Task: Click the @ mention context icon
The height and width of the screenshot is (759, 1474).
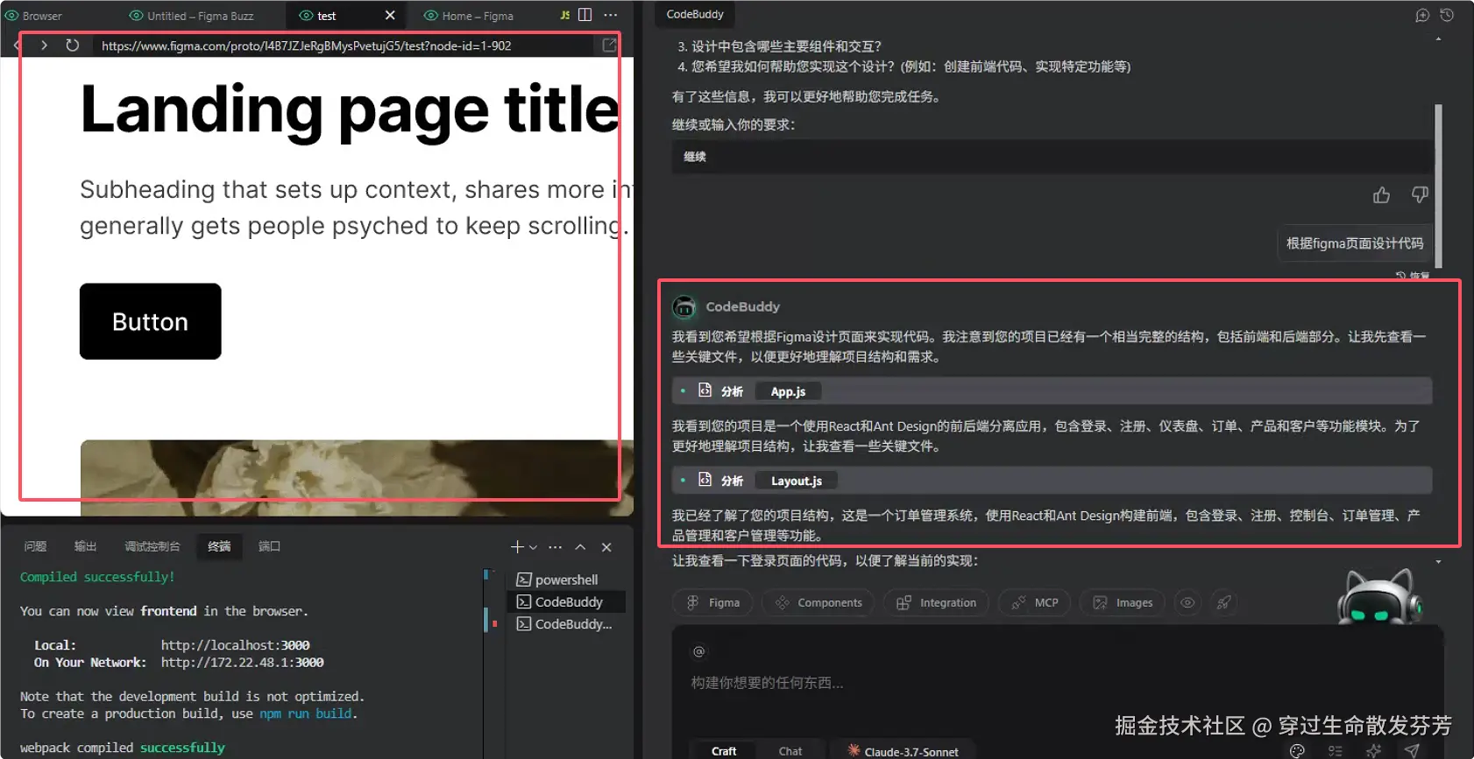Action: point(698,651)
